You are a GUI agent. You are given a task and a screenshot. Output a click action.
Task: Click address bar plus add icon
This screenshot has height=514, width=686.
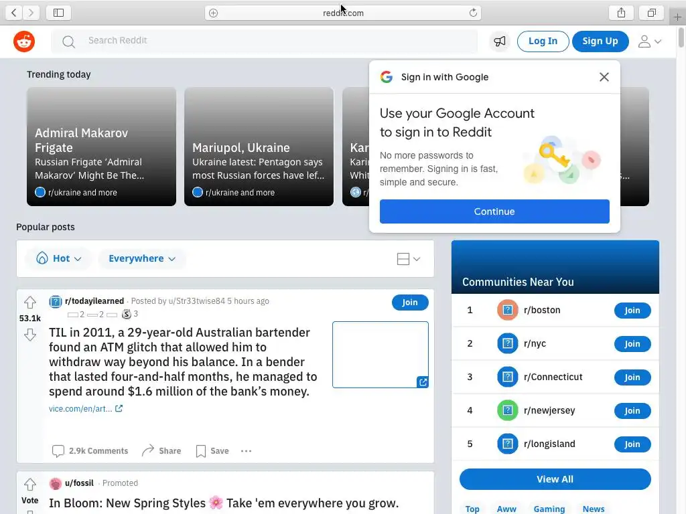point(214,13)
